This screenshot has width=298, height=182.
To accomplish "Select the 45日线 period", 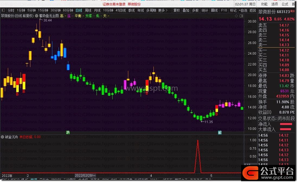I will (x=121, y=10).
